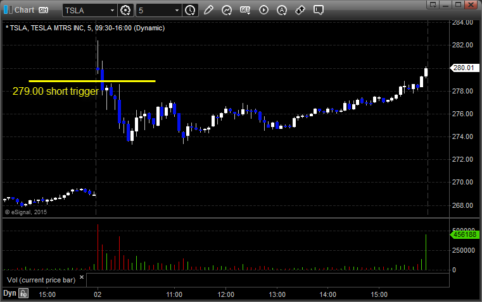Click the 13:00 time axis label
The image size is (482, 302).
[x=277, y=294]
